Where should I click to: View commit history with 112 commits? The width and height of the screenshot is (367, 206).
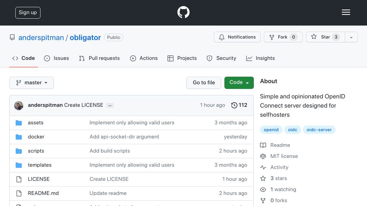click(x=239, y=105)
